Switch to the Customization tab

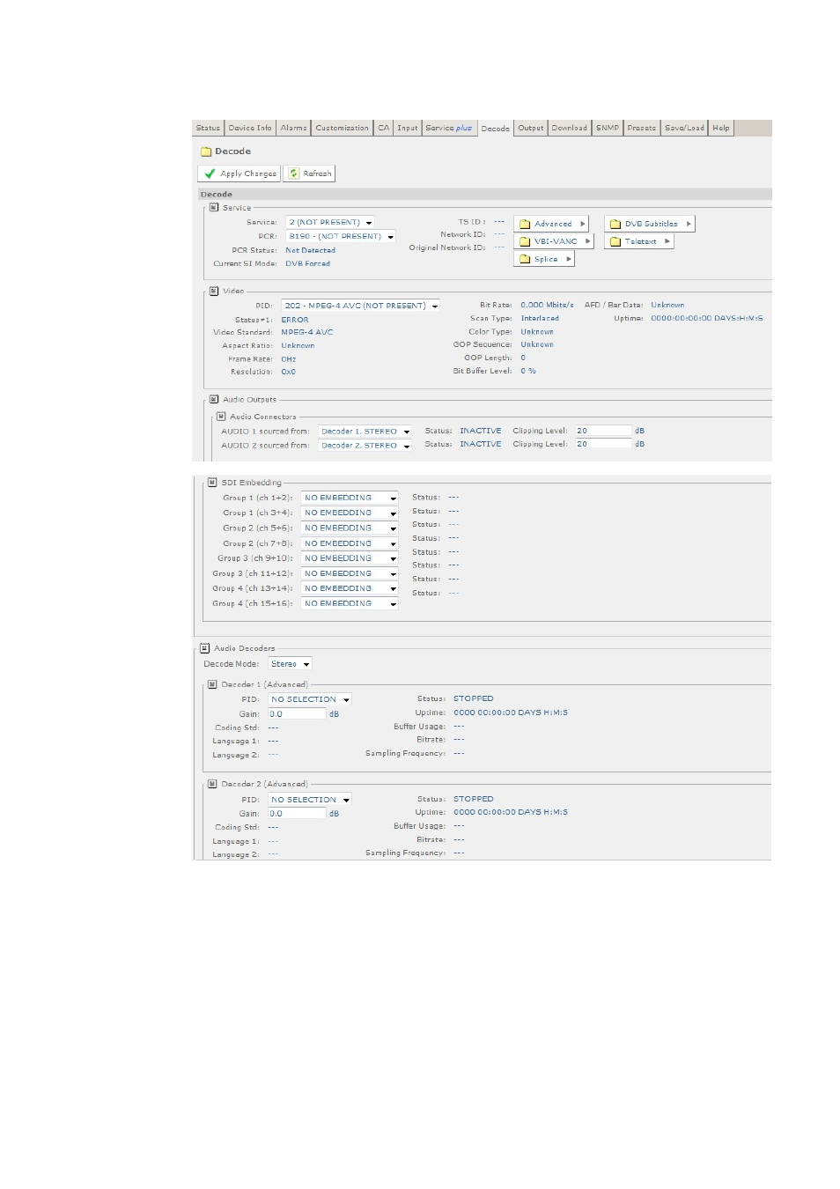click(342, 128)
